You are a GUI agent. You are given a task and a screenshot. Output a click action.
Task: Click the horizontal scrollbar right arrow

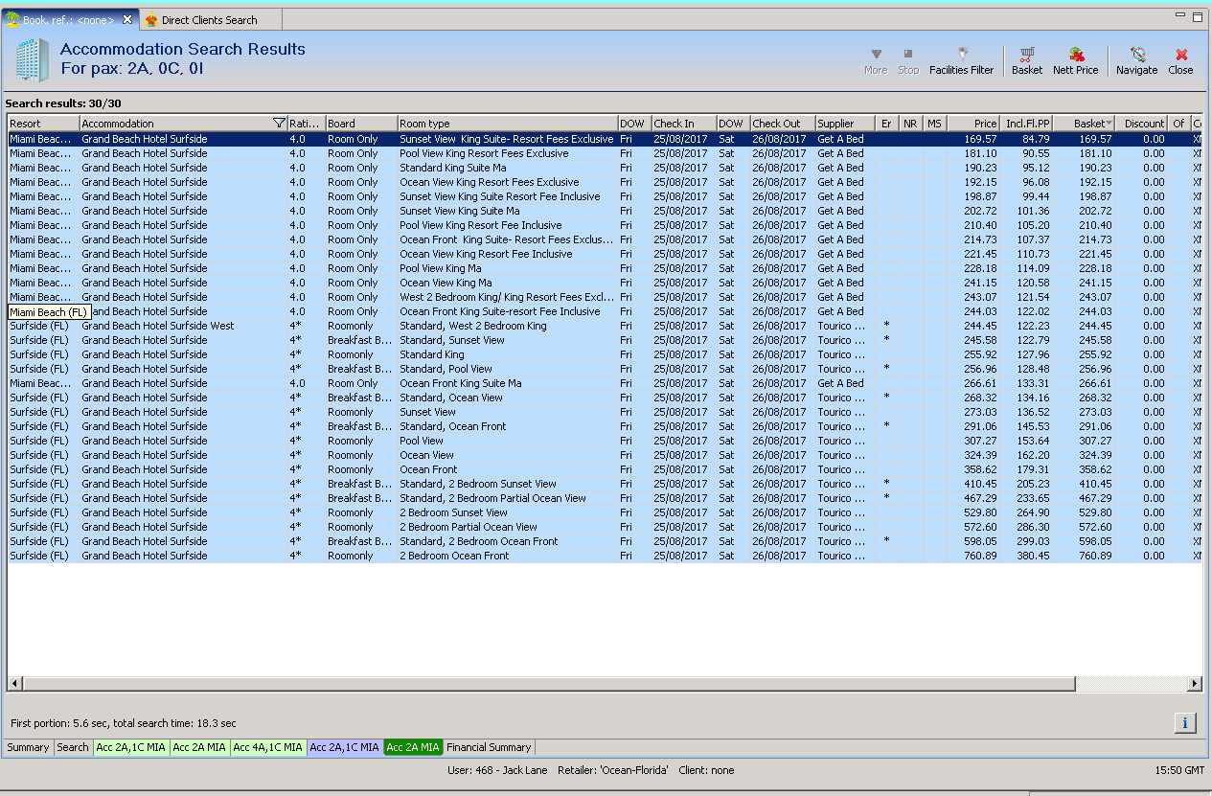click(1195, 683)
